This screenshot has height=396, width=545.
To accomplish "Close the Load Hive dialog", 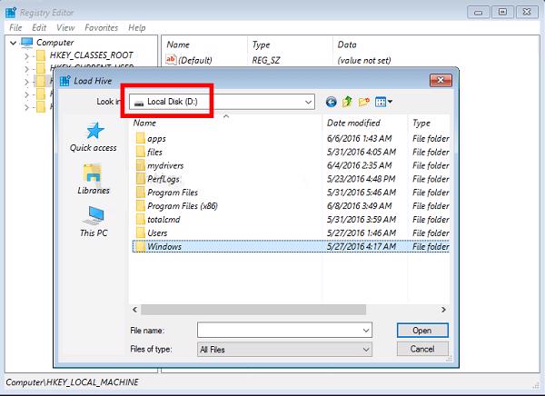I will tap(441, 81).
